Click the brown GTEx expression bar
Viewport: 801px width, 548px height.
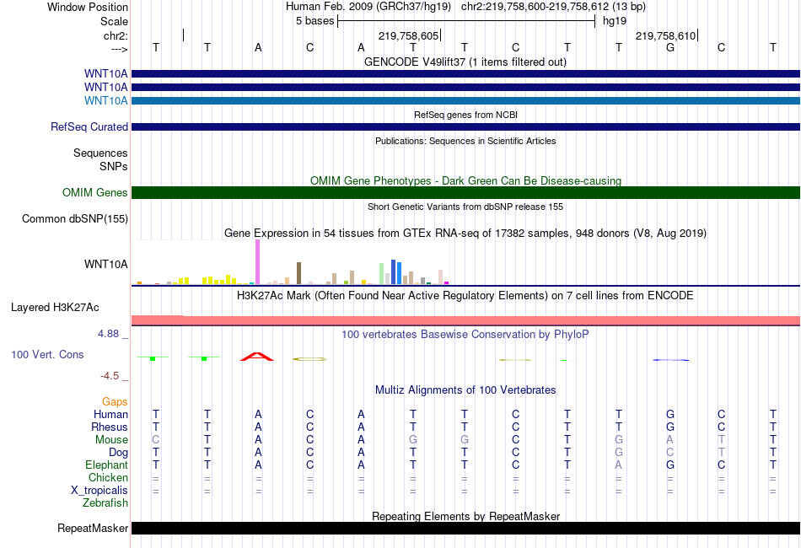298,273
